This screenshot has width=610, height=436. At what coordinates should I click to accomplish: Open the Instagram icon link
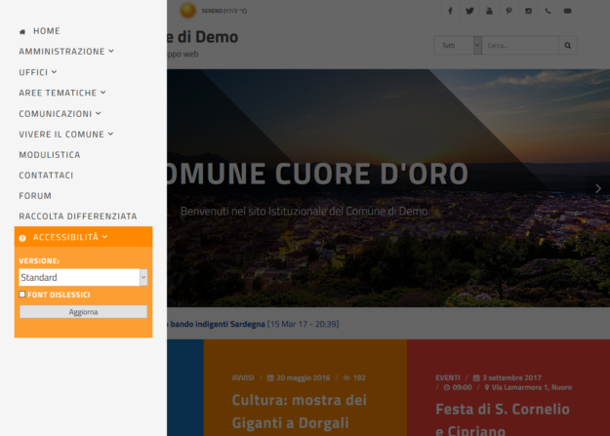(x=528, y=11)
